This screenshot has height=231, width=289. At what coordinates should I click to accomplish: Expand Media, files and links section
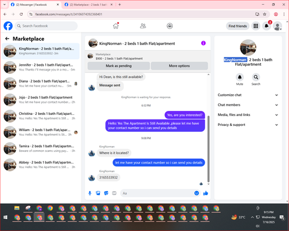pos(248,115)
